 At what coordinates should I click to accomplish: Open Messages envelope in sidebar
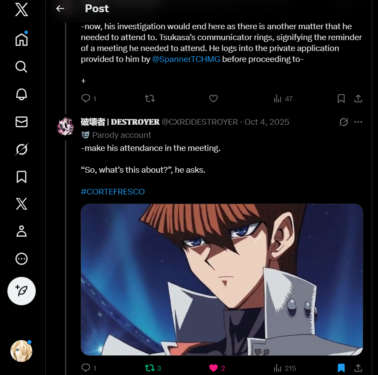click(x=21, y=122)
